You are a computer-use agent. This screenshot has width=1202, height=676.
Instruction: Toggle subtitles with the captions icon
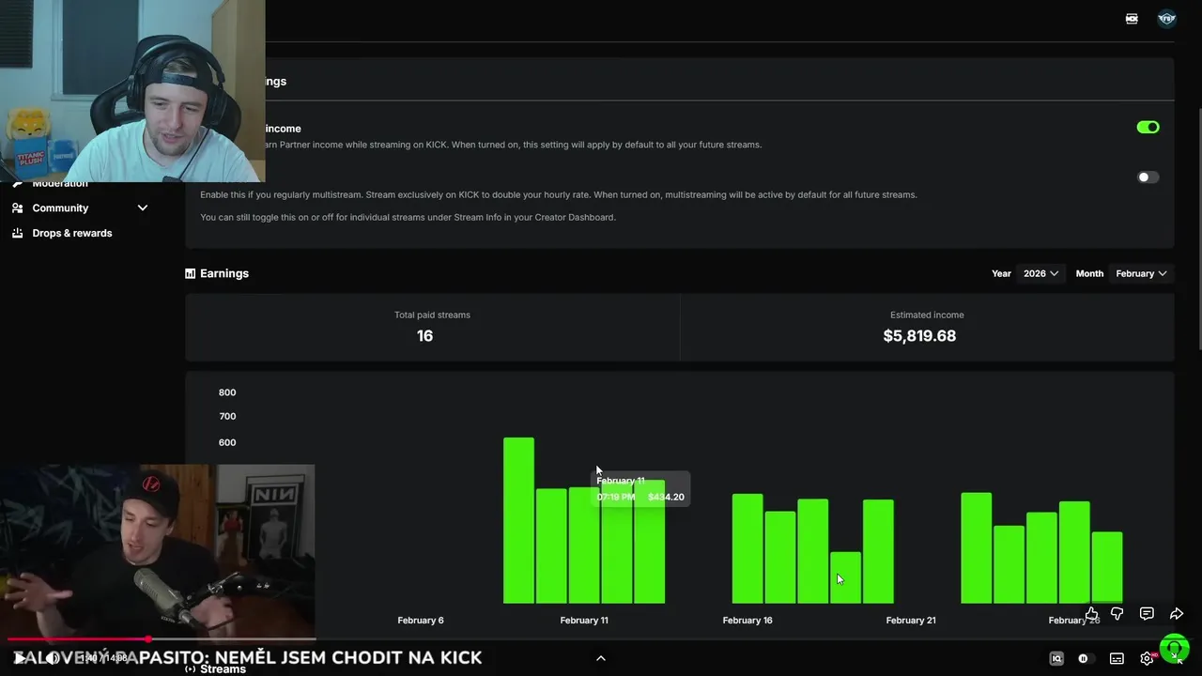coord(1117,658)
